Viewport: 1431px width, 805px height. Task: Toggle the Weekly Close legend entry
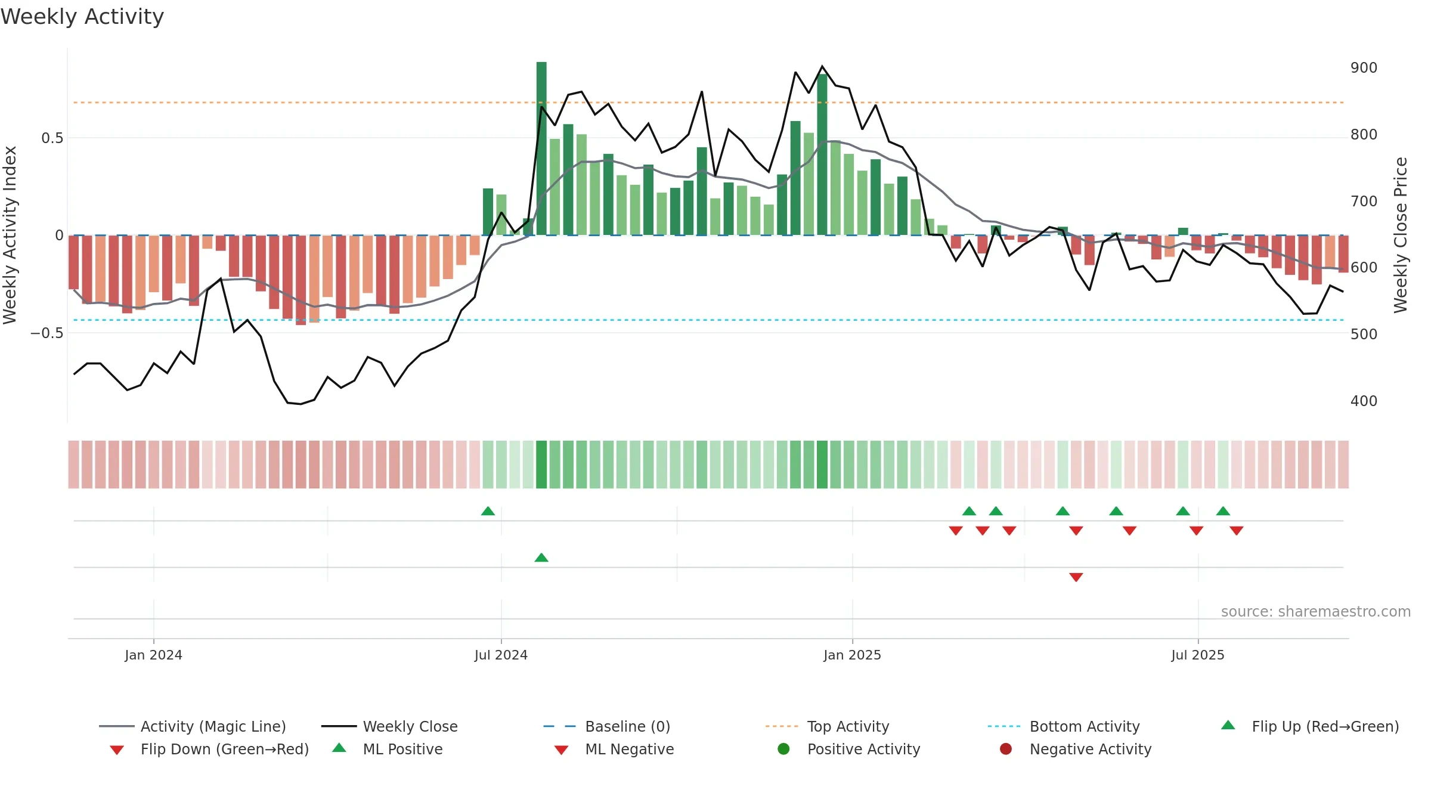389,726
